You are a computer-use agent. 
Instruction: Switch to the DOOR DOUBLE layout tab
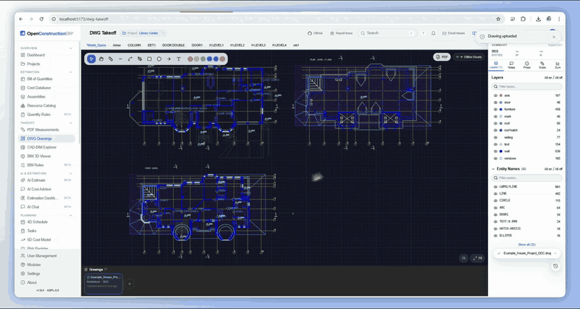coord(173,45)
